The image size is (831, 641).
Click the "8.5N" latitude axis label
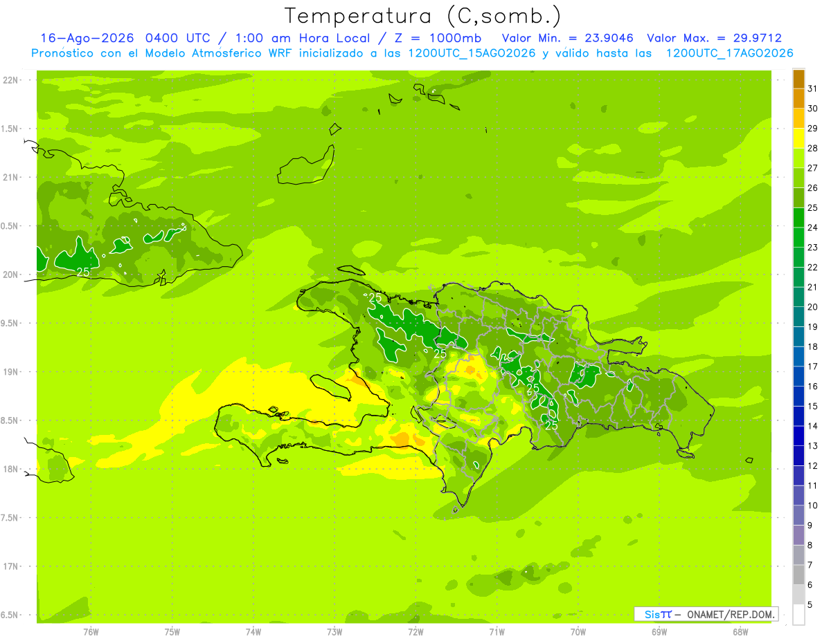[x=10, y=421]
